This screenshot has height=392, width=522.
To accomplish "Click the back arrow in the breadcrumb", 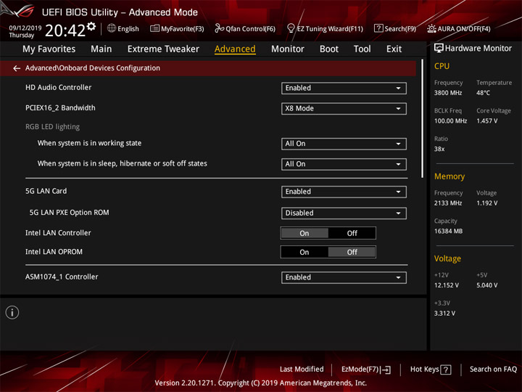I will coord(17,68).
